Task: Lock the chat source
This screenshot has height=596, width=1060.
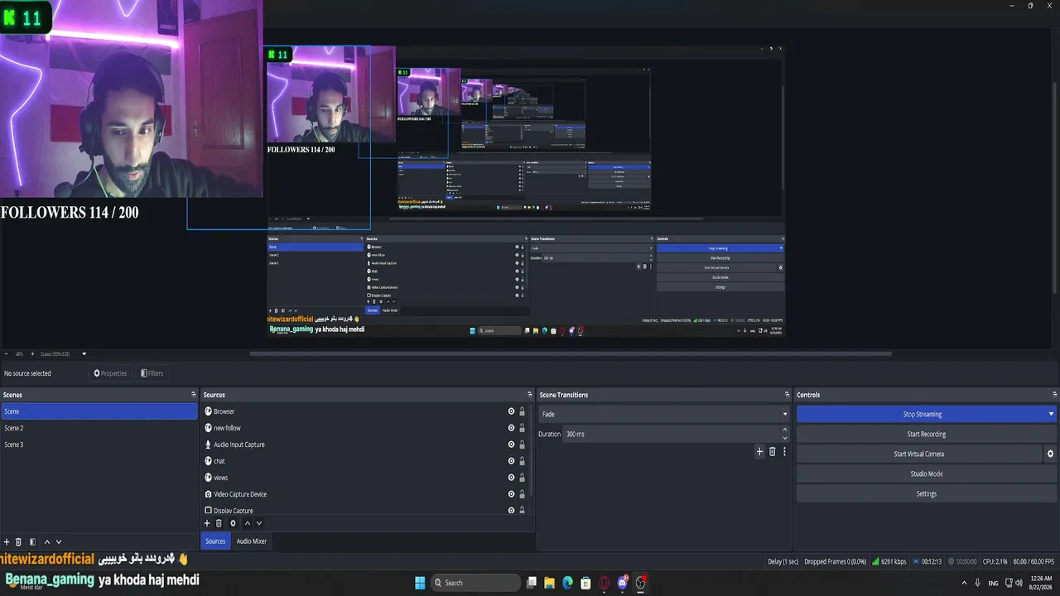Action: point(522,461)
